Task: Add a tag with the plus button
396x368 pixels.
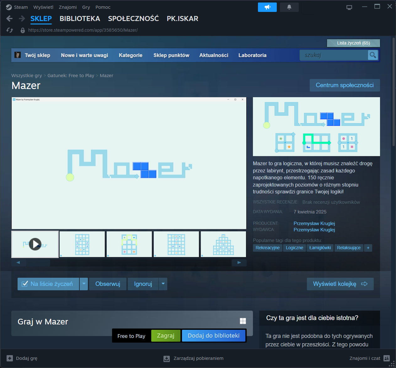Action: (x=368, y=248)
